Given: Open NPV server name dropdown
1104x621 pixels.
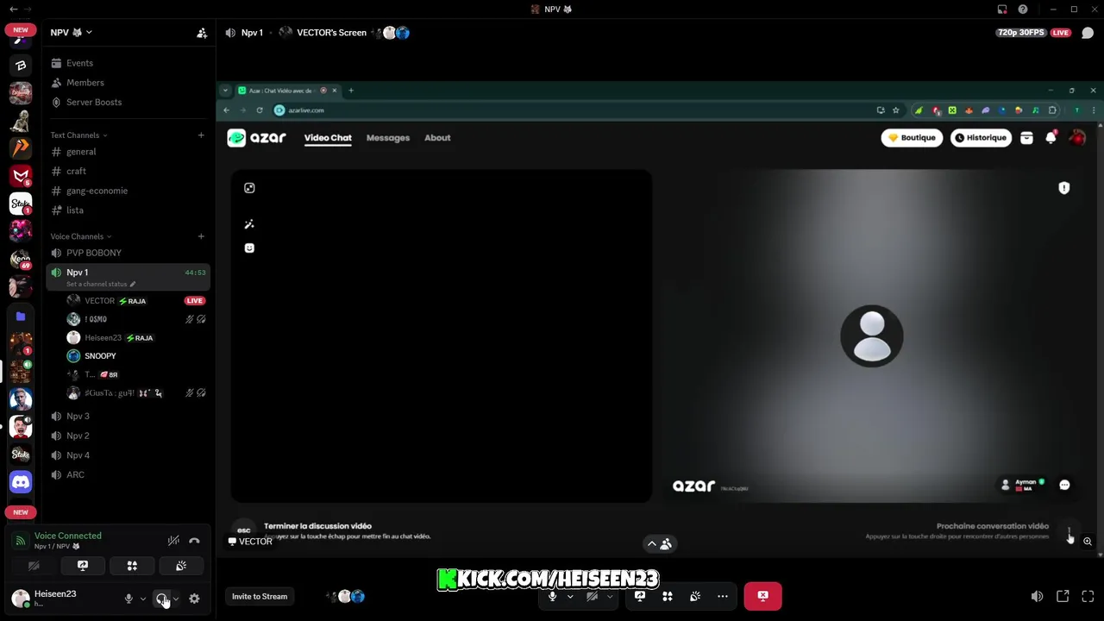Looking at the screenshot, I should pos(71,33).
